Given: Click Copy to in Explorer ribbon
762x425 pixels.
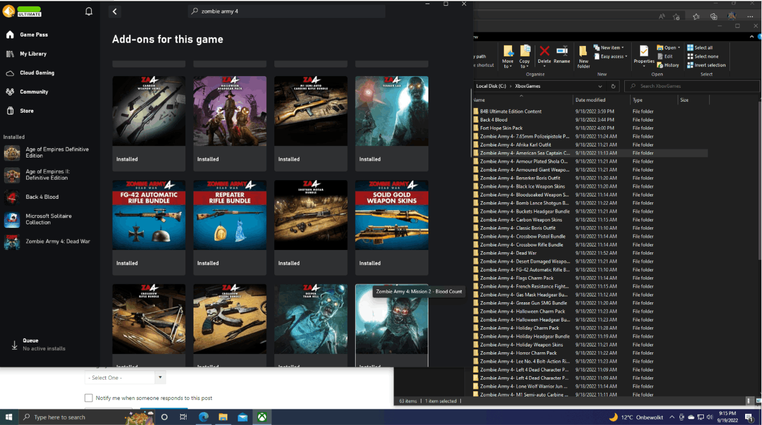Looking at the screenshot, I should (525, 56).
